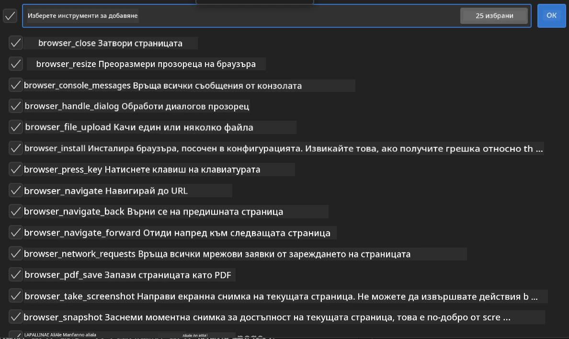569x339 pixels.
Task: Uncheck browser_press_key checkbox
Action: click(16, 169)
